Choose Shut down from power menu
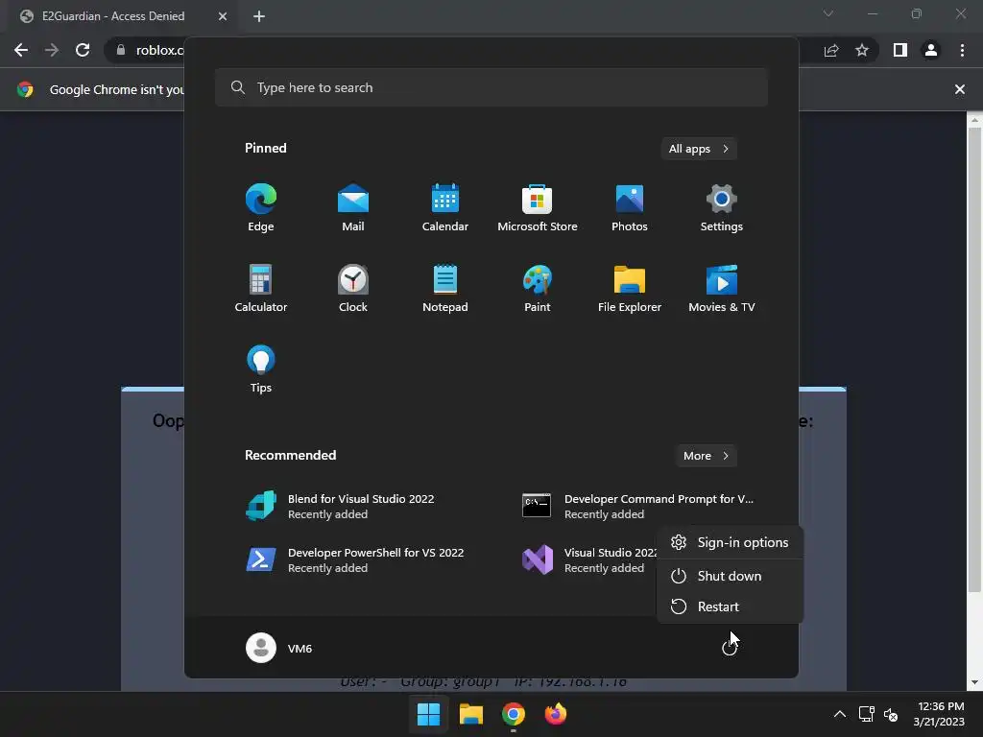The height and width of the screenshot is (737, 983). pyautogui.click(x=730, y=576)
